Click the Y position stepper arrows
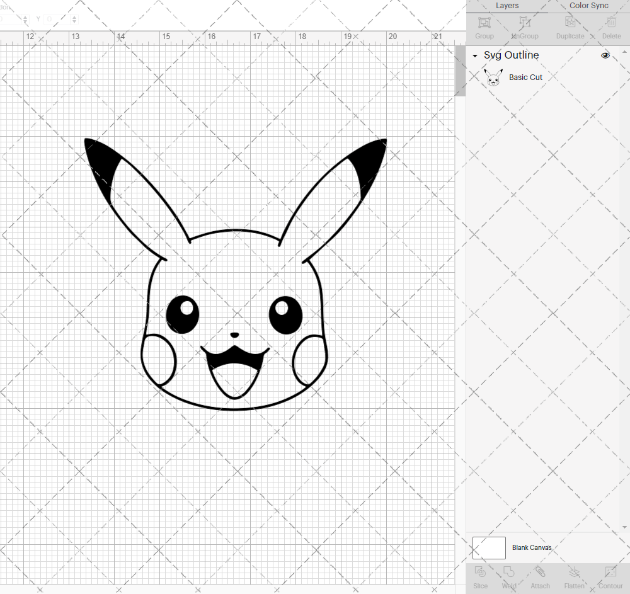This screenshot has height=594, width=630. pyautogui.click(x=74, y=19)
